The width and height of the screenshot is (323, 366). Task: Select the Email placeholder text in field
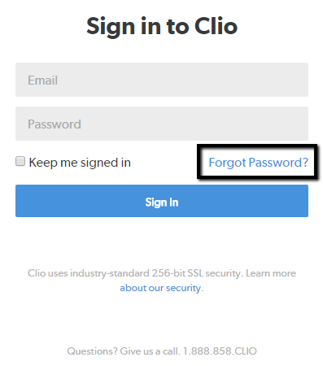pyautogui.click(x=42, y=81)
